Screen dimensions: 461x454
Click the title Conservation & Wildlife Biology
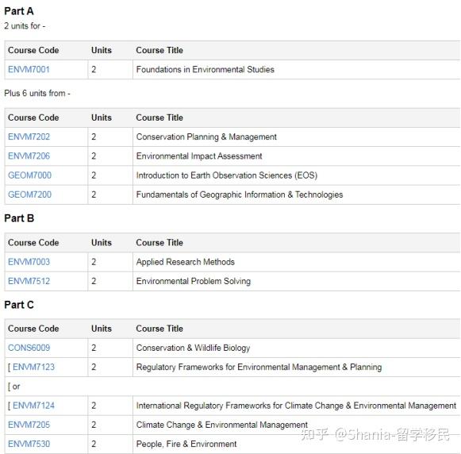point(193,348)
